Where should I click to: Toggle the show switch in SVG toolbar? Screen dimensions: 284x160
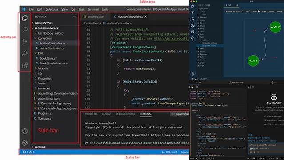[x=259, y=11]
